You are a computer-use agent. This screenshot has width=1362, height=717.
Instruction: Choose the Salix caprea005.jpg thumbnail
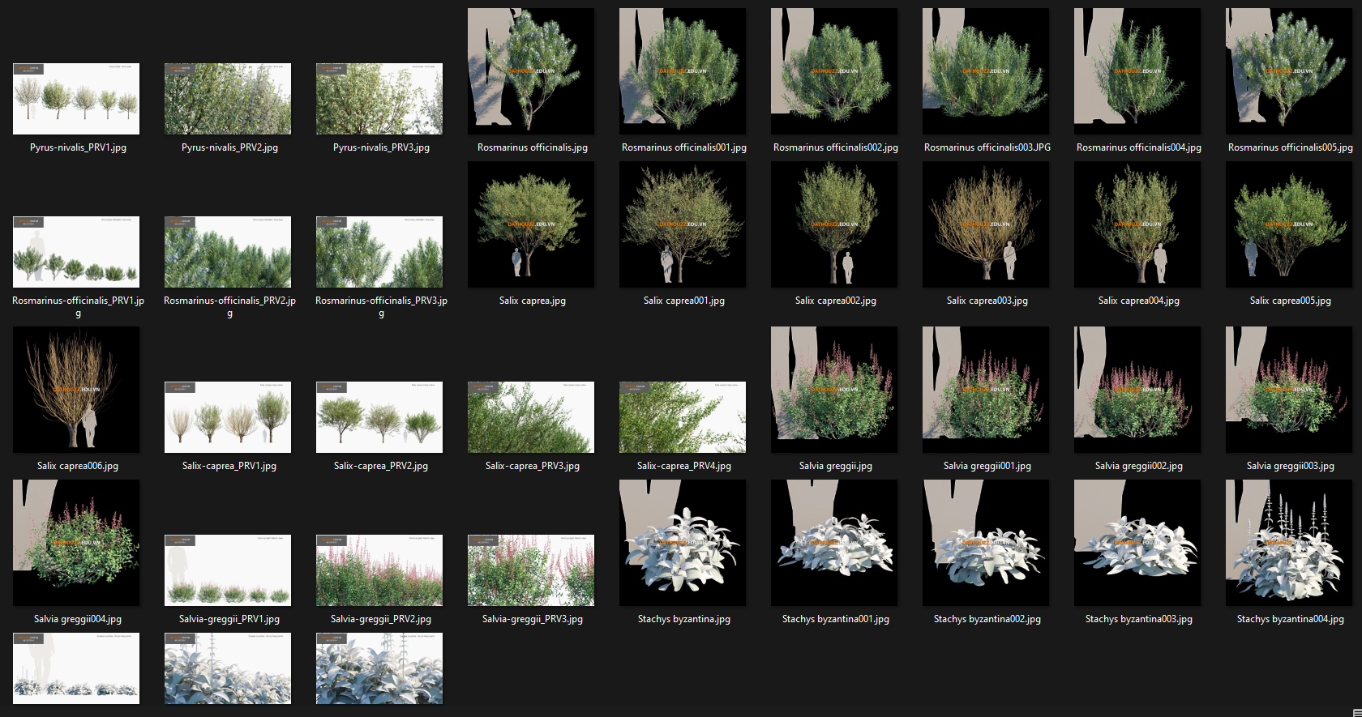[1289, 224]
